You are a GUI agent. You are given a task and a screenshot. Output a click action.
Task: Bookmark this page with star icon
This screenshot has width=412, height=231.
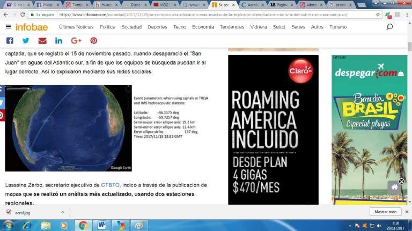pyautogui.click(x=378, y=15)
